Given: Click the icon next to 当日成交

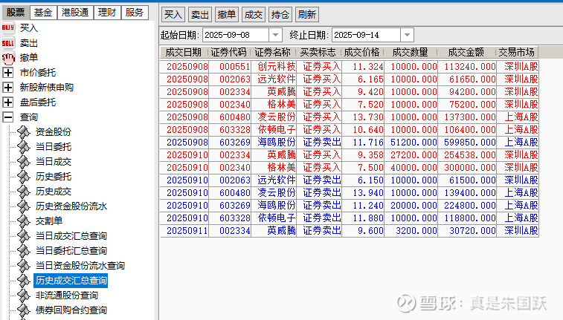Looking at the screenshot, I should [24, 162].
